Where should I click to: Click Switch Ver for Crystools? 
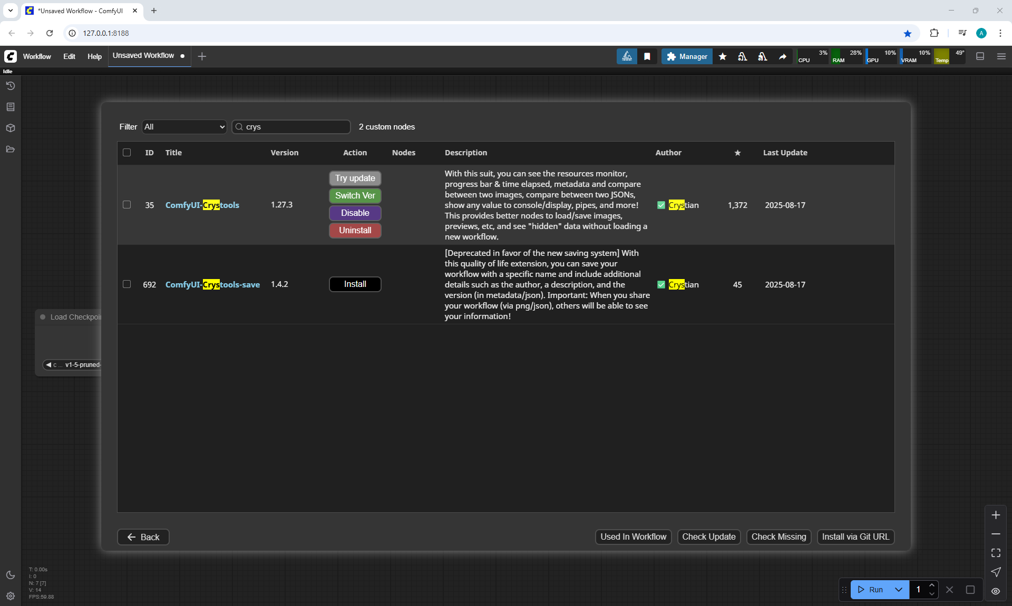[x=355, y=195]
